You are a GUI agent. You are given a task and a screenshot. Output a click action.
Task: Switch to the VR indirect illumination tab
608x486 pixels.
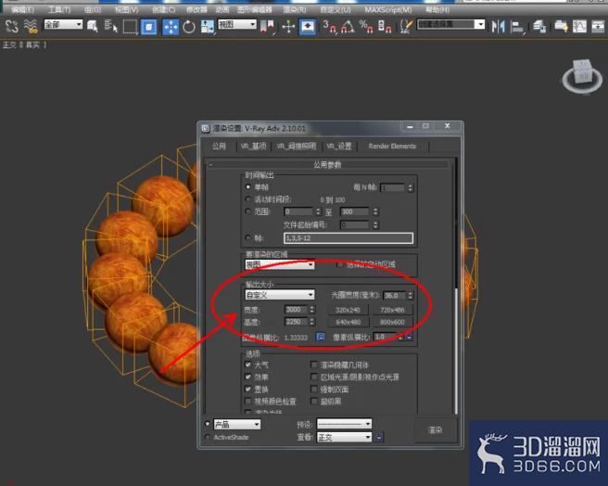(297, 146)
